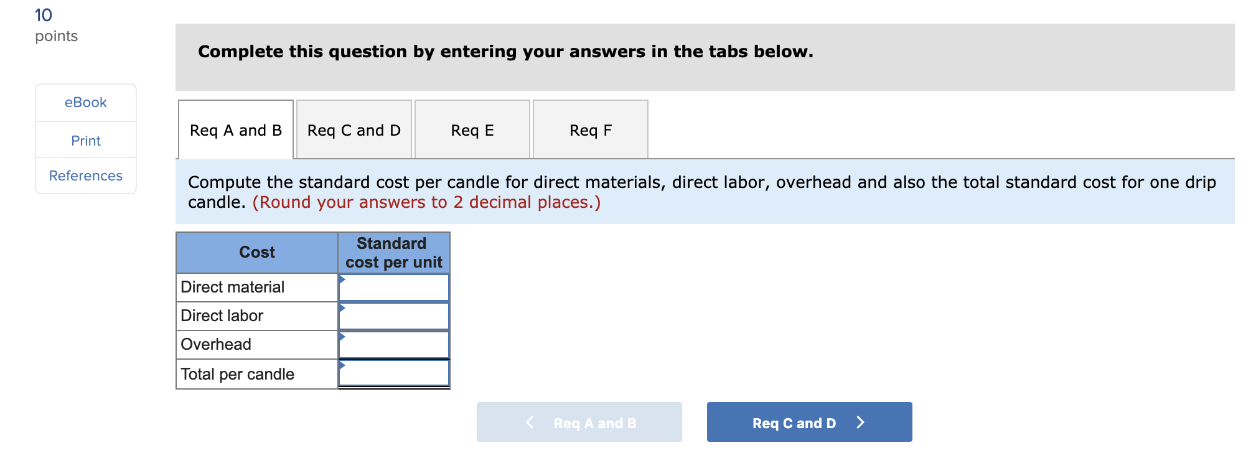Click the blue marker in Total per candle cell
1251x463 pixels.
(x=342, y=367)
